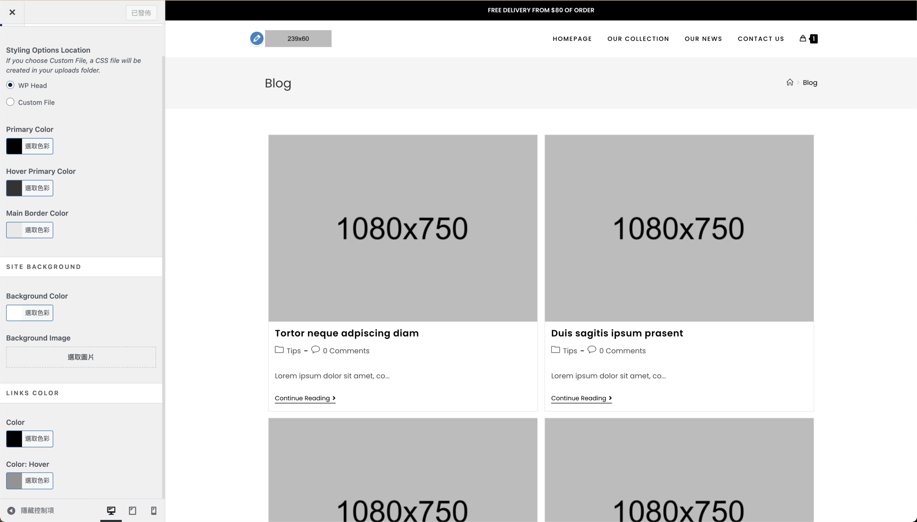917x522 pixels.
Task: Open Primary Color picker swatch
Action: (29, 146)
